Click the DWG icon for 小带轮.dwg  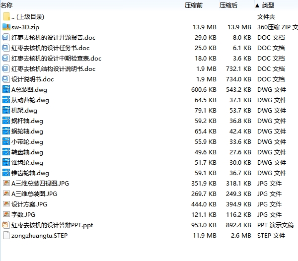(x=6, y=141)
